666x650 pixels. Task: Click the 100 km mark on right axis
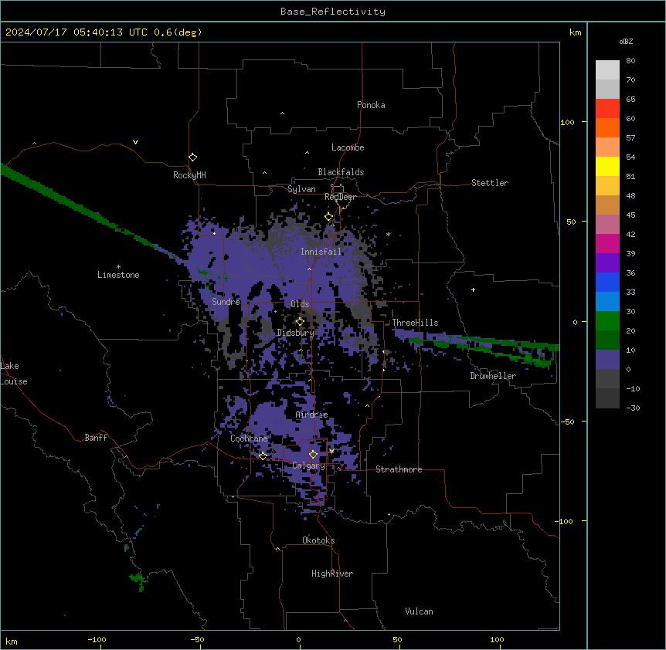coord(567,122)
